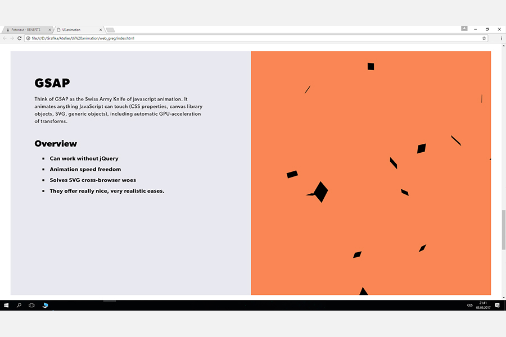Click the address bar URL field

point(225,38)
